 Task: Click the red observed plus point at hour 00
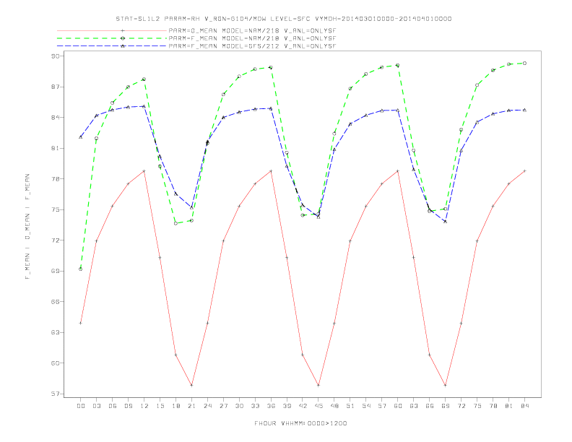click(x=81, y=323)
